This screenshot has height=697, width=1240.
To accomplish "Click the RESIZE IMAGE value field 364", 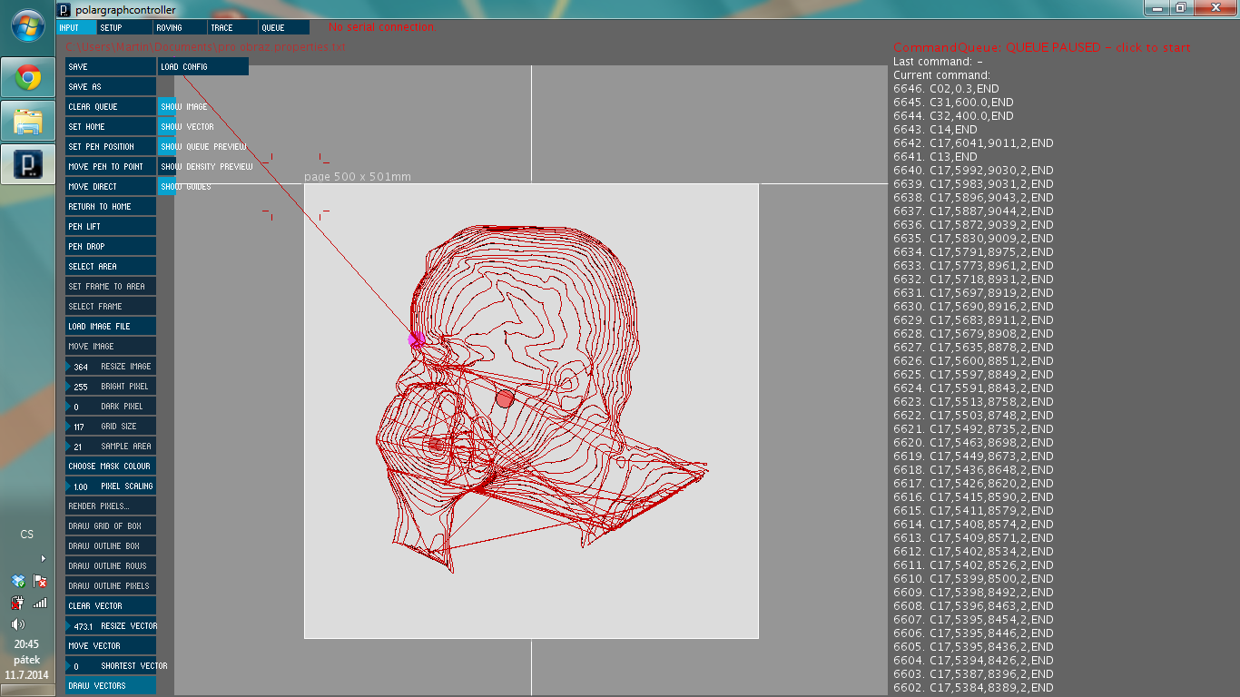I will click(x=81, y=367).
